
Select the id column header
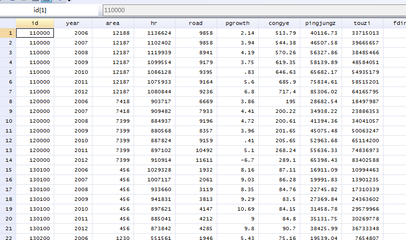coord(35,23)
